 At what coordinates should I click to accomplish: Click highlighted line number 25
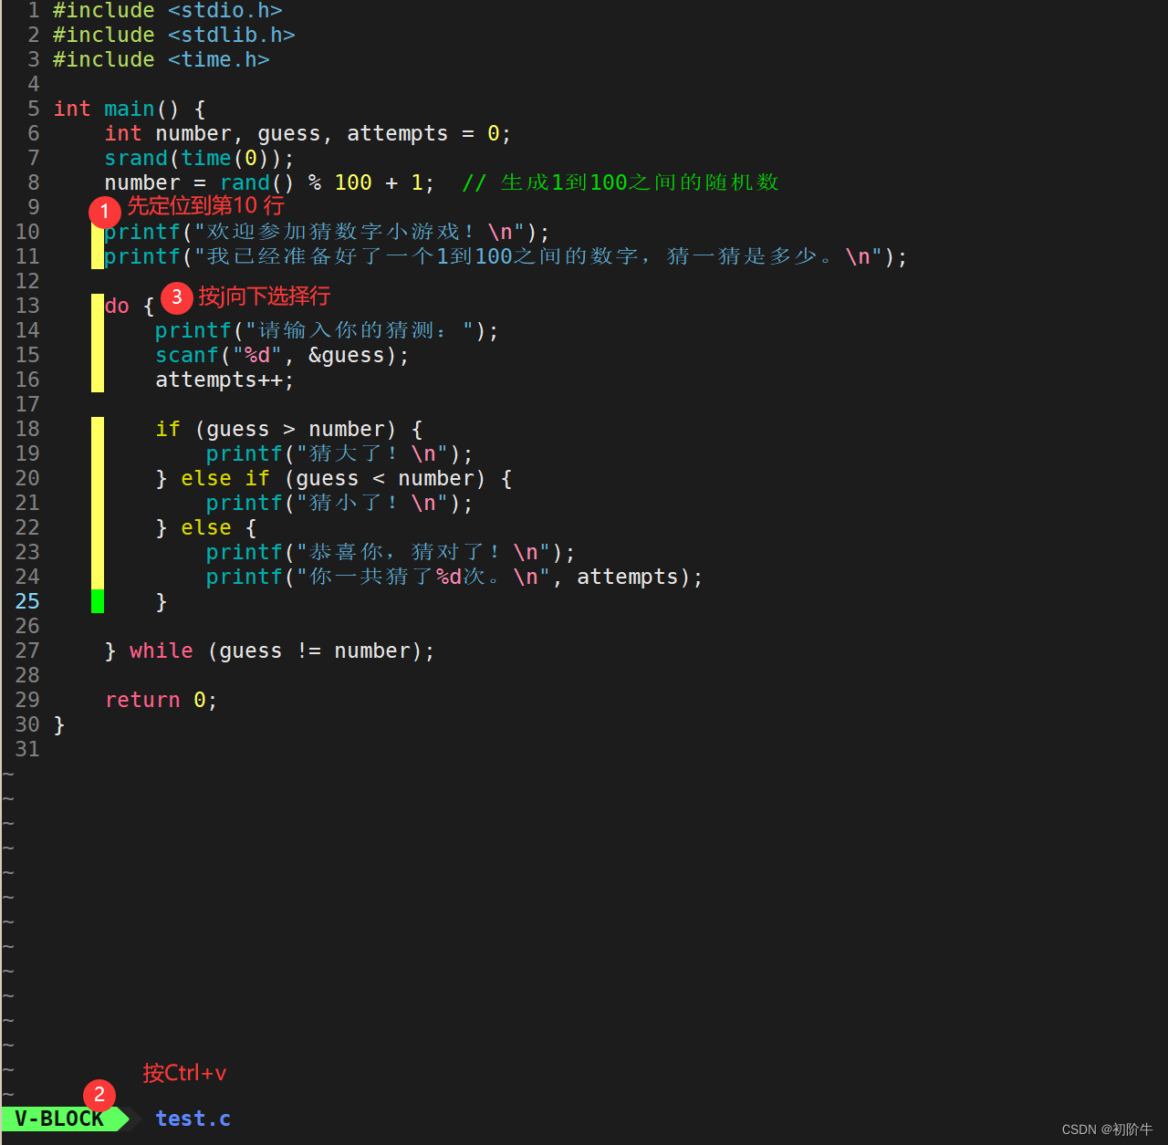click(x=27, y=601)
